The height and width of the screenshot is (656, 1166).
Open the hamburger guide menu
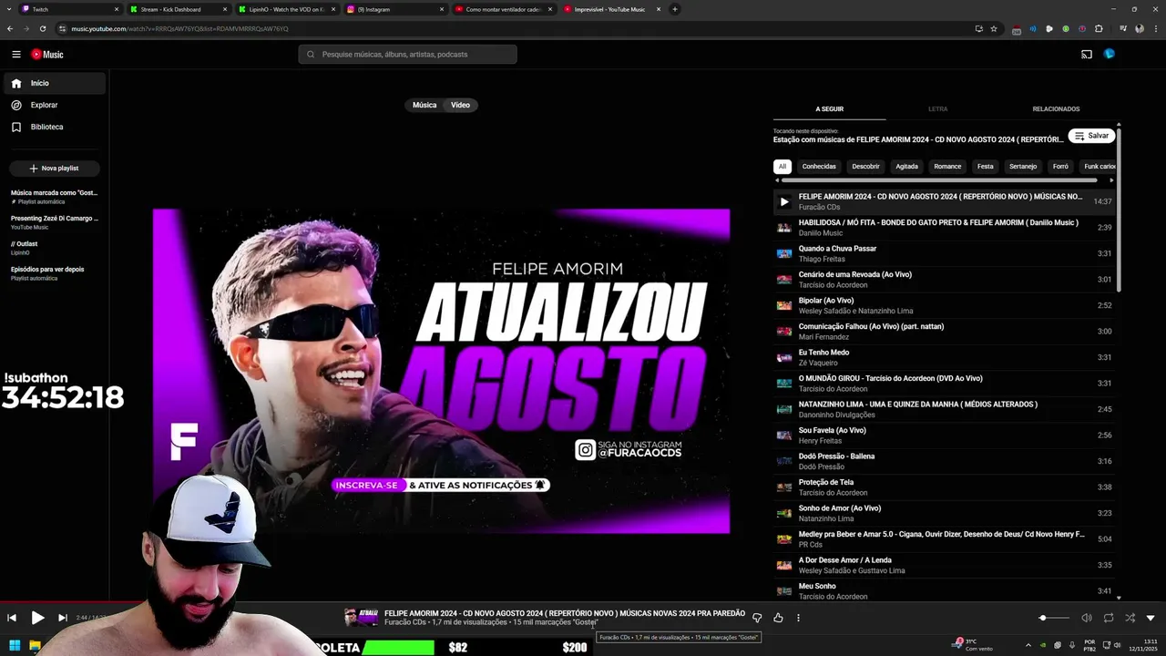pos(15,55)
